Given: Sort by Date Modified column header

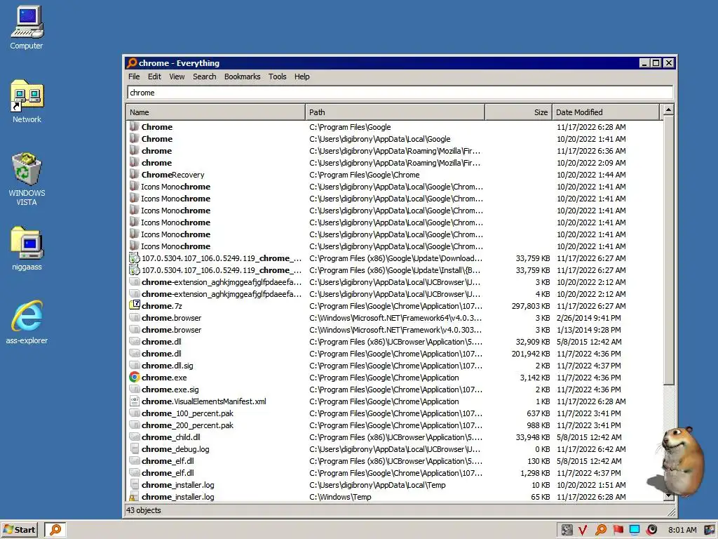Looking at the screenshot, I should click(606, 112).
